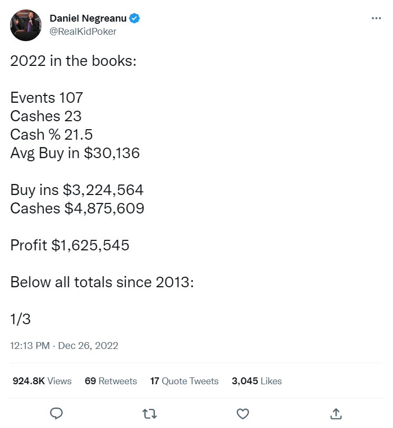The image size is (393, 428).
Task: Click the Daniel Negreanu display name
Action: (x=87, y=18)
